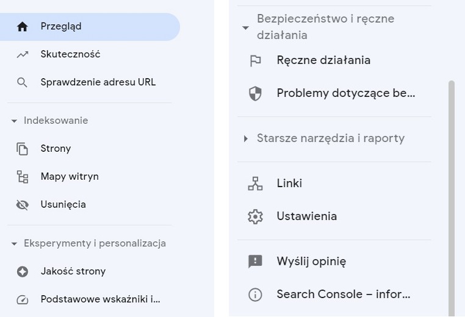
Task: Open the Jakość strony report
Action: coord(73,271)
